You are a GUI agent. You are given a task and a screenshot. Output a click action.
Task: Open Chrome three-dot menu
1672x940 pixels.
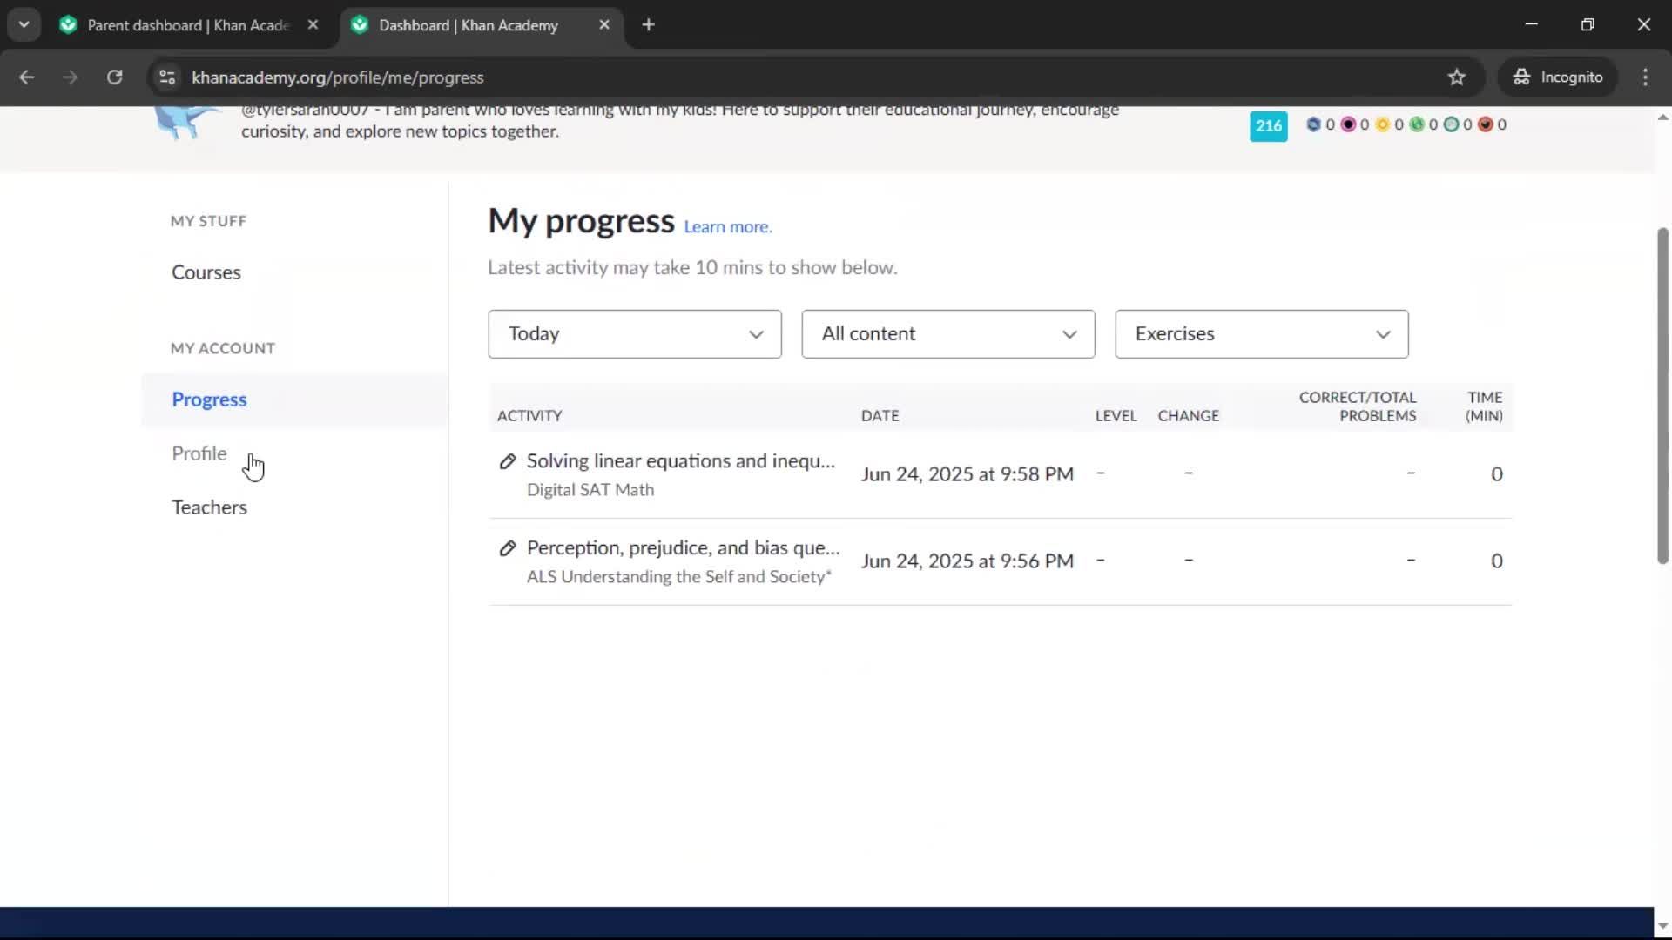[1645, 77]
